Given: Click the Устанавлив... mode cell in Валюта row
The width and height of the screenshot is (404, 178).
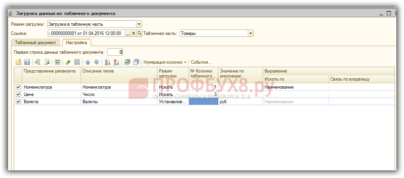Looking at the screenshot, I should (173, 101).
